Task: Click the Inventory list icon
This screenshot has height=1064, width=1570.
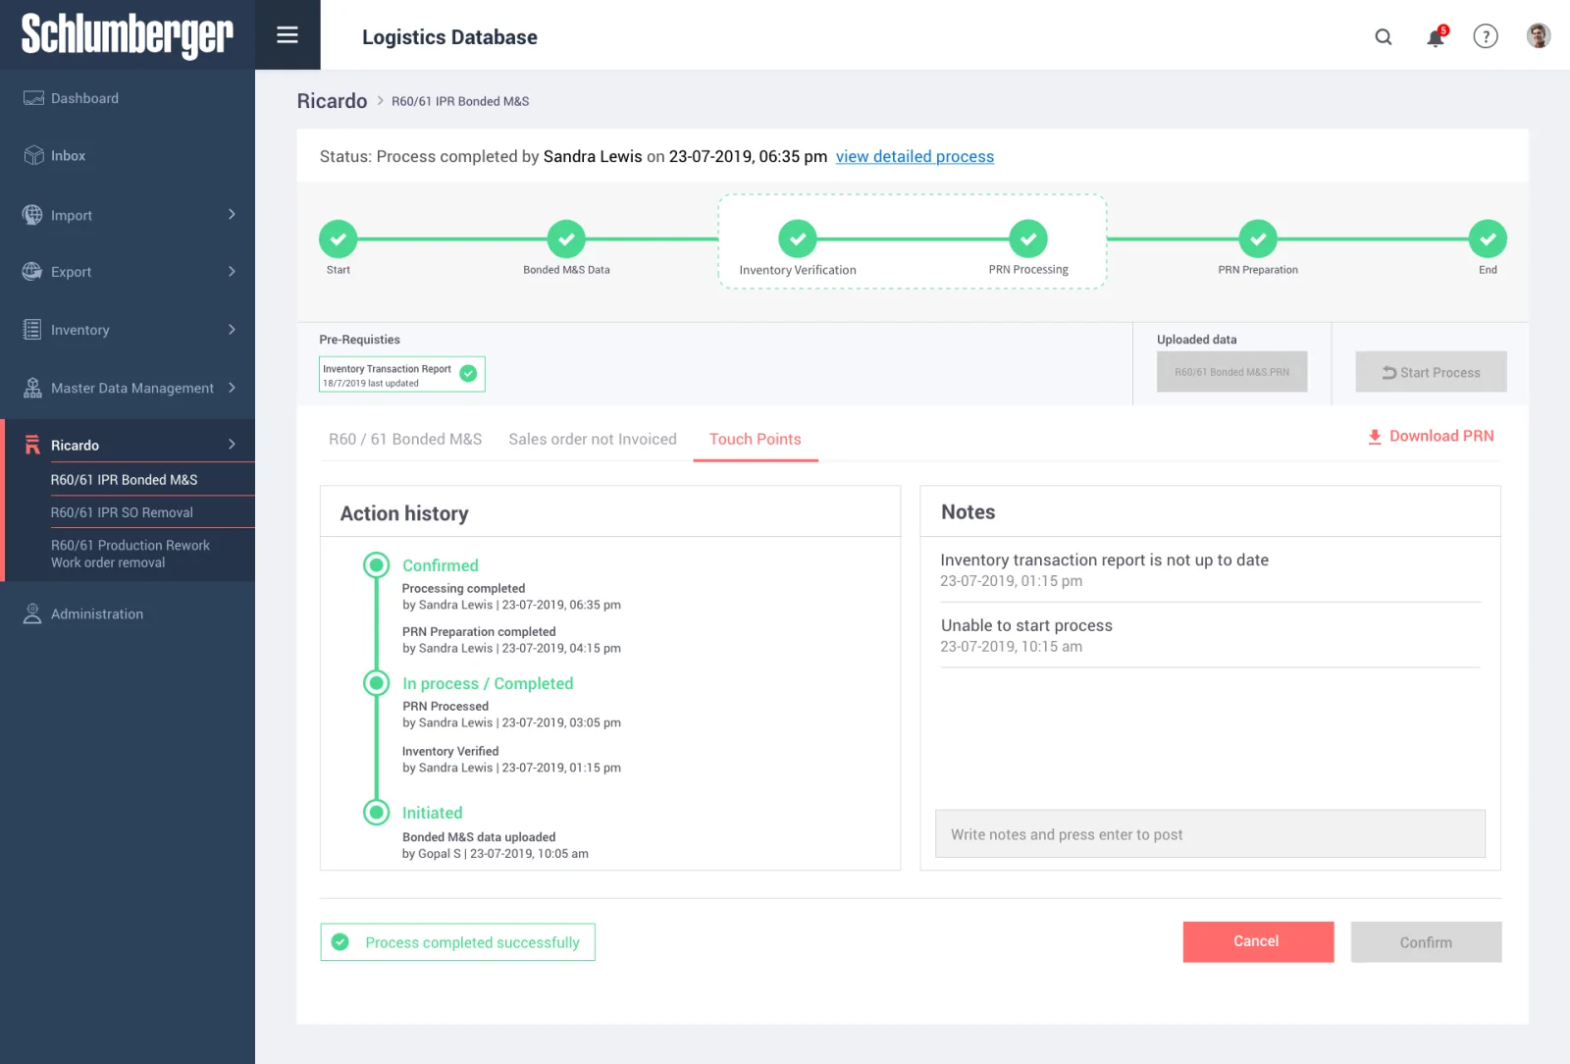Action: (32, 330)
